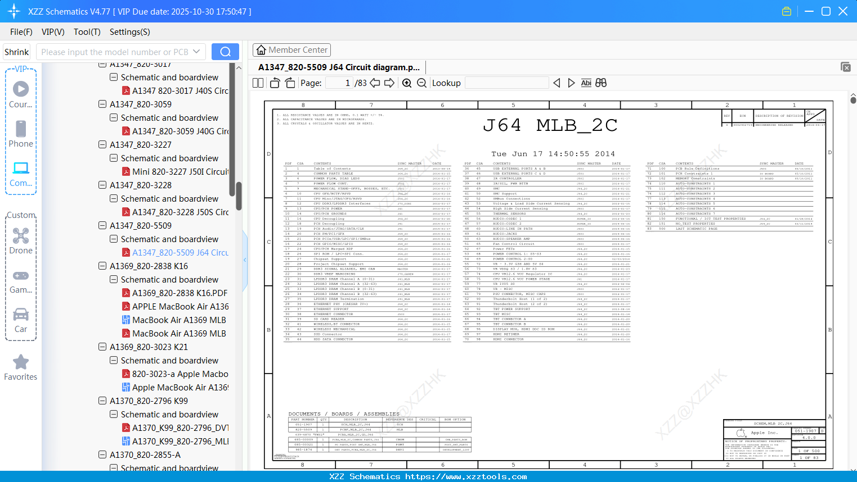
Task: Click the document area window icon at top right
Action: pyautogui.click(x=845, y=67)
